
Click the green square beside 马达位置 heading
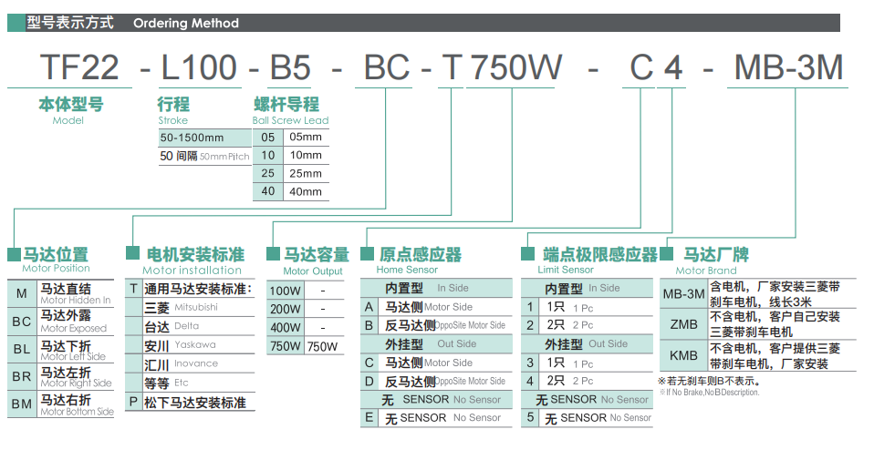[14, 254]
